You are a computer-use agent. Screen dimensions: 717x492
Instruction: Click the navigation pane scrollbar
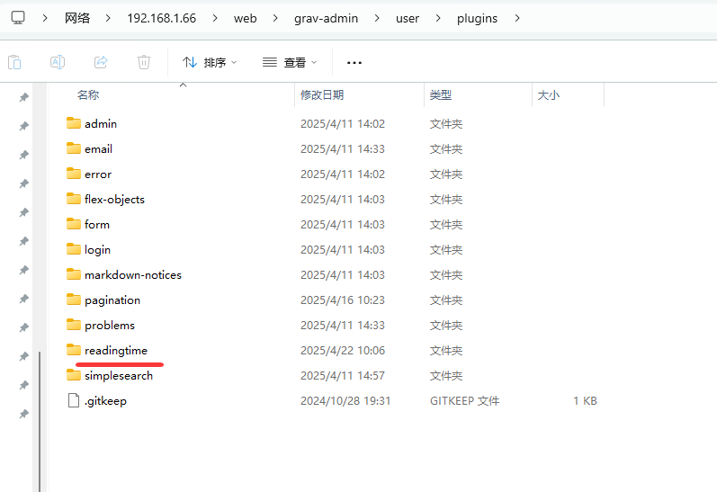[x=40, y=421]
